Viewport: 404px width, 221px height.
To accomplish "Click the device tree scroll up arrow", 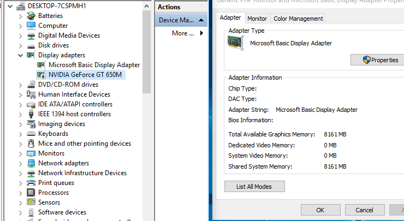I will click(x=147, y=6).
